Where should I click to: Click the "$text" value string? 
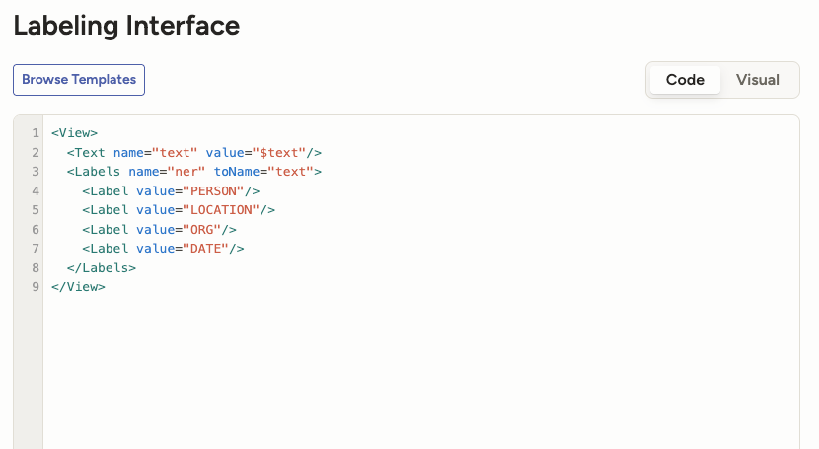(280, 153)
